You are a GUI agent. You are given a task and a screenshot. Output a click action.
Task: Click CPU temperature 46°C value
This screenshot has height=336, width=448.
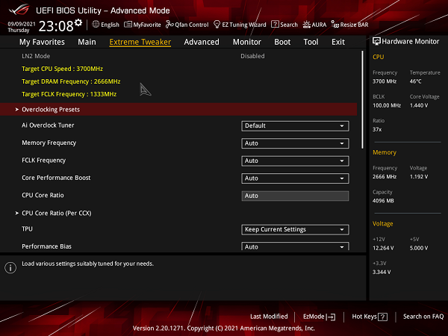[415, 81]
